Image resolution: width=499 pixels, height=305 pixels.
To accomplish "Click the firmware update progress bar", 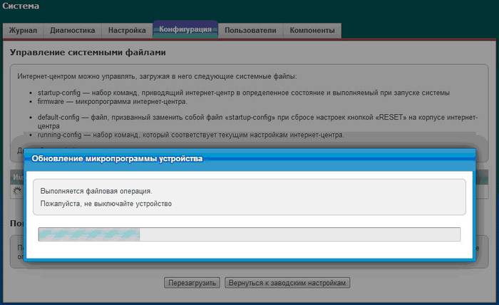I will [x=249, y=234].
